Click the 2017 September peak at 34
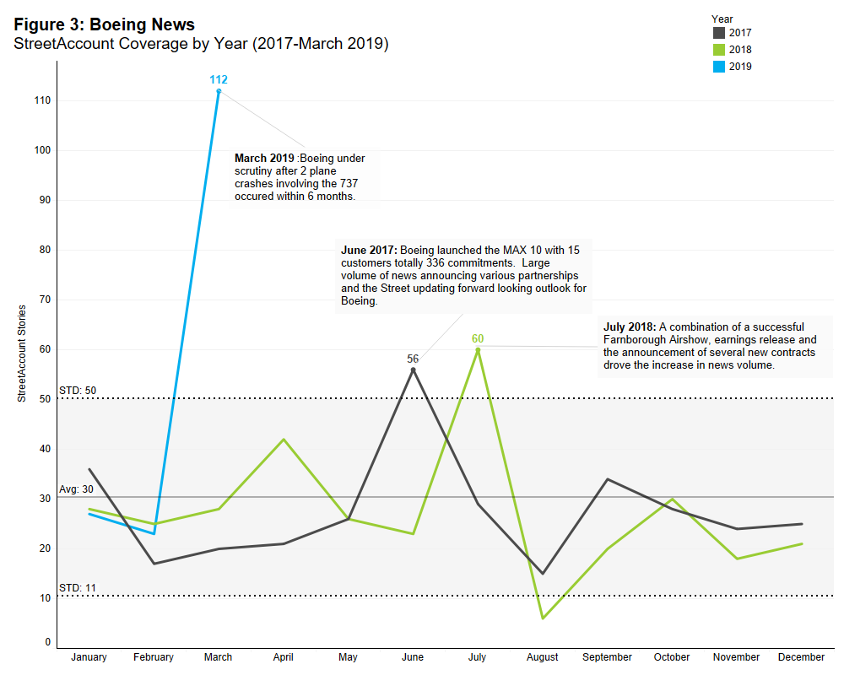This screenshot has height=675, width=844. [607, 479]
